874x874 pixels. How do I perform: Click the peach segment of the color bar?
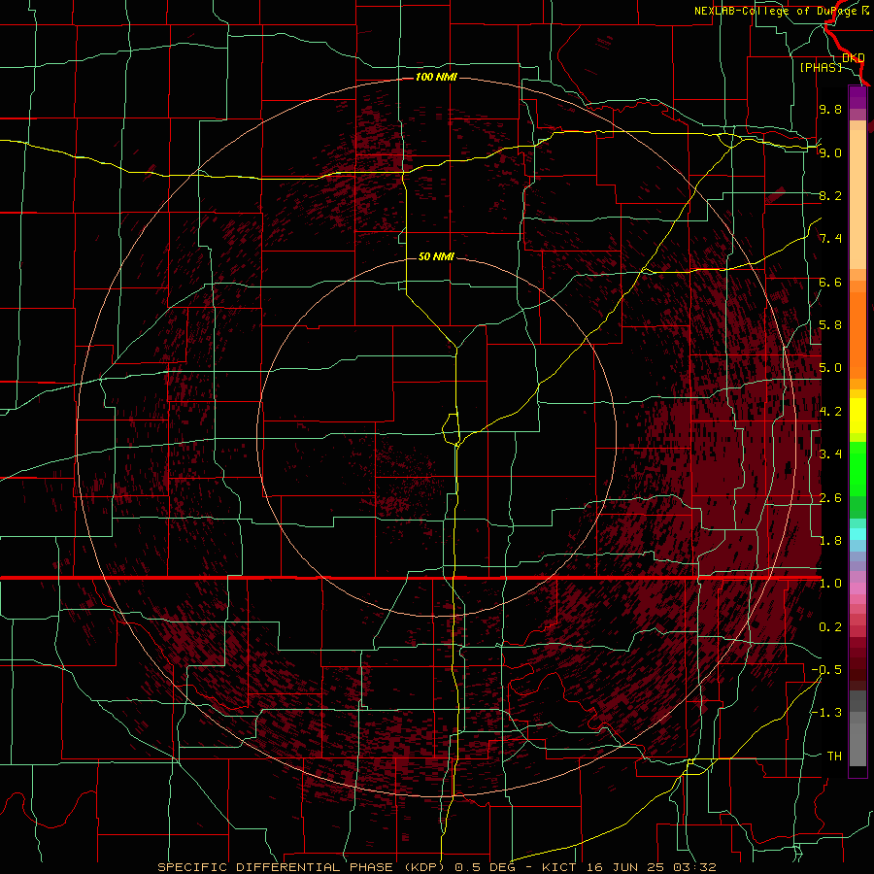[857, 195]
